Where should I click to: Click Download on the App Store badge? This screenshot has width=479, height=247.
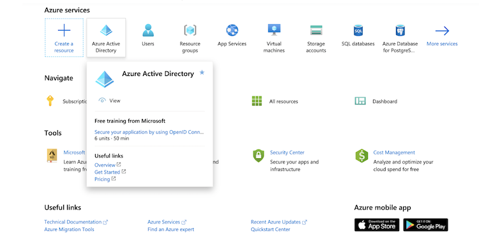point(377,225)
